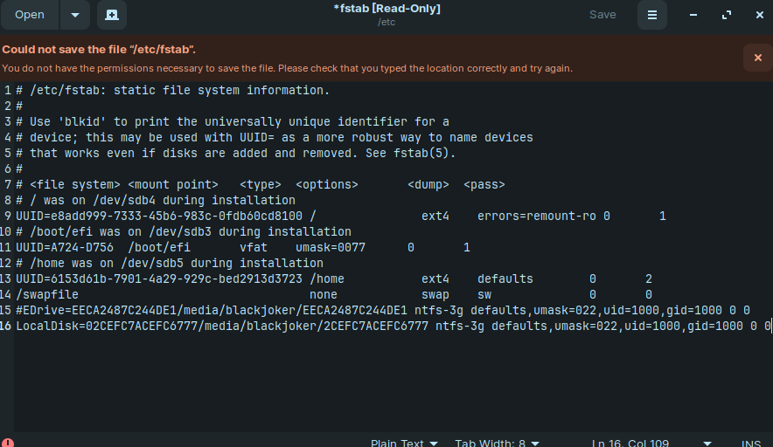Click the Save button
Viewport: 773px width, 447px height.
[602, 15]
